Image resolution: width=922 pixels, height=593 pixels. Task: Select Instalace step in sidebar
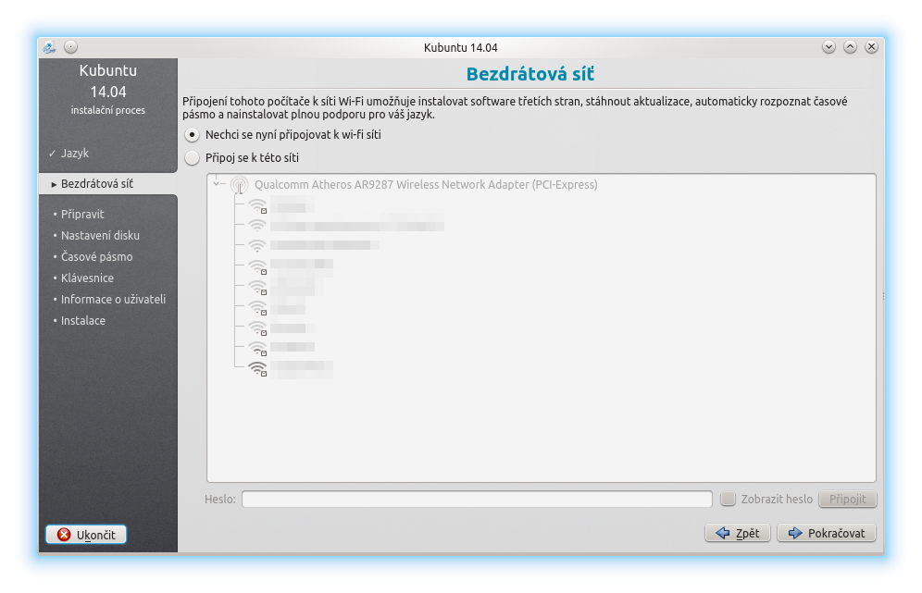coord(83,321)
